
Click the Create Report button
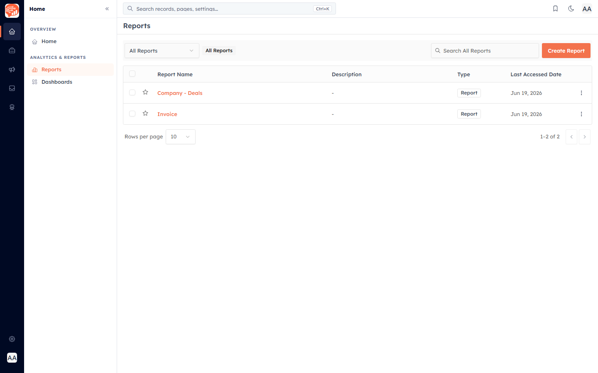(566, 51)
